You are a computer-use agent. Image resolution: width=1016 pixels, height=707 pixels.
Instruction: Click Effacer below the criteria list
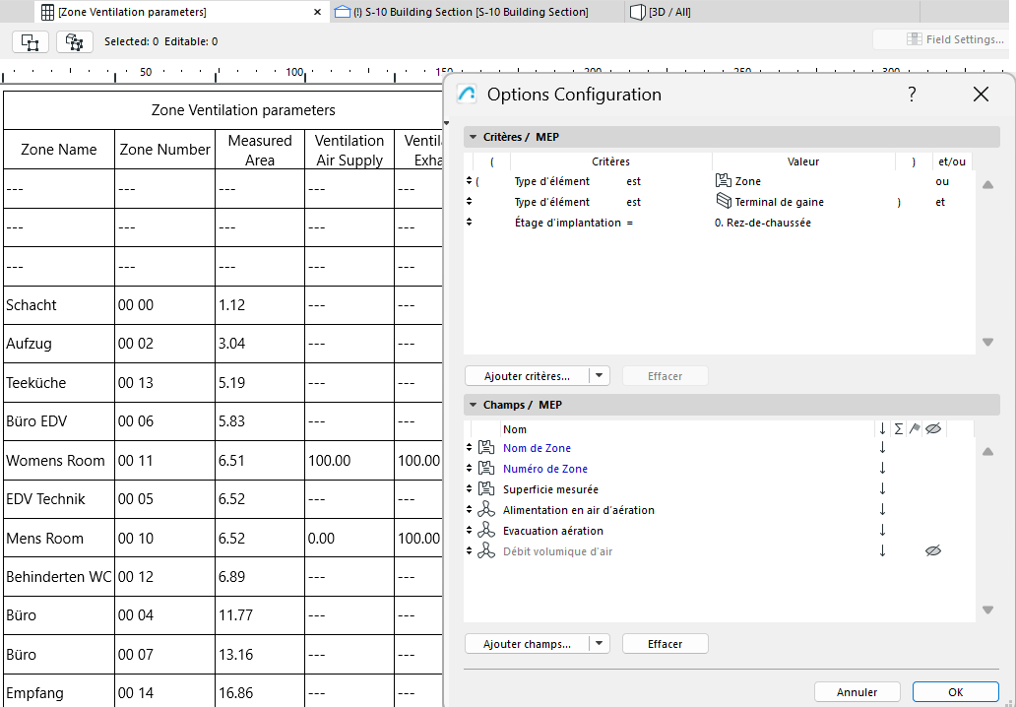click(x=665, y=375)
